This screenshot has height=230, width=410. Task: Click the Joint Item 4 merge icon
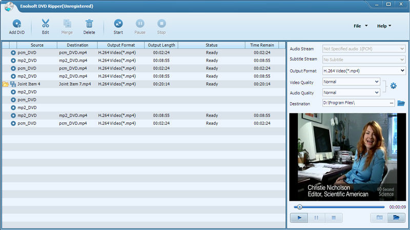[13, 84]
